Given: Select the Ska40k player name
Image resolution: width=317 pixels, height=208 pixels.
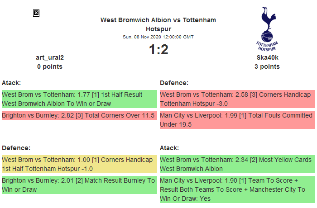Looking at the screenshot, I should [267, 57].
